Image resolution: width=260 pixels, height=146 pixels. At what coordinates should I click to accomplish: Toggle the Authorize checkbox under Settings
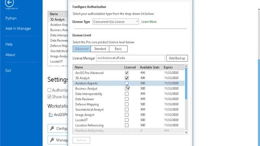[x=49, y=90]
